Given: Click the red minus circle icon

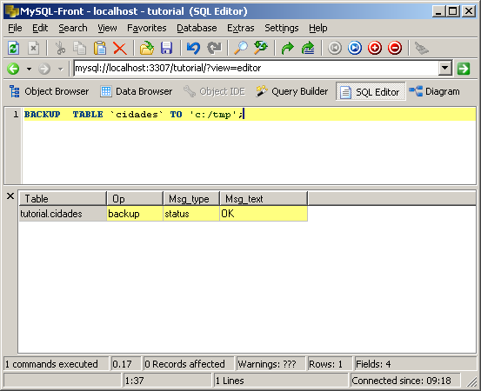Looking at the screenshot, I should tap(395, 48).
